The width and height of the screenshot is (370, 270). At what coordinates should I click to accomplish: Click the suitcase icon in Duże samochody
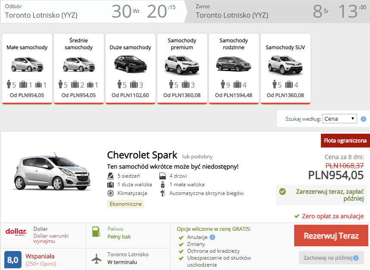pyautogui.click(x=134, y=85)
